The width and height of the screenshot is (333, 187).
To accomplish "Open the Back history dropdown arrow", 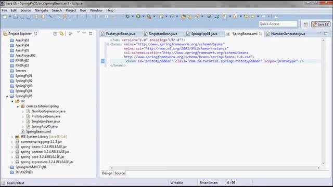I will coord(258,16).
